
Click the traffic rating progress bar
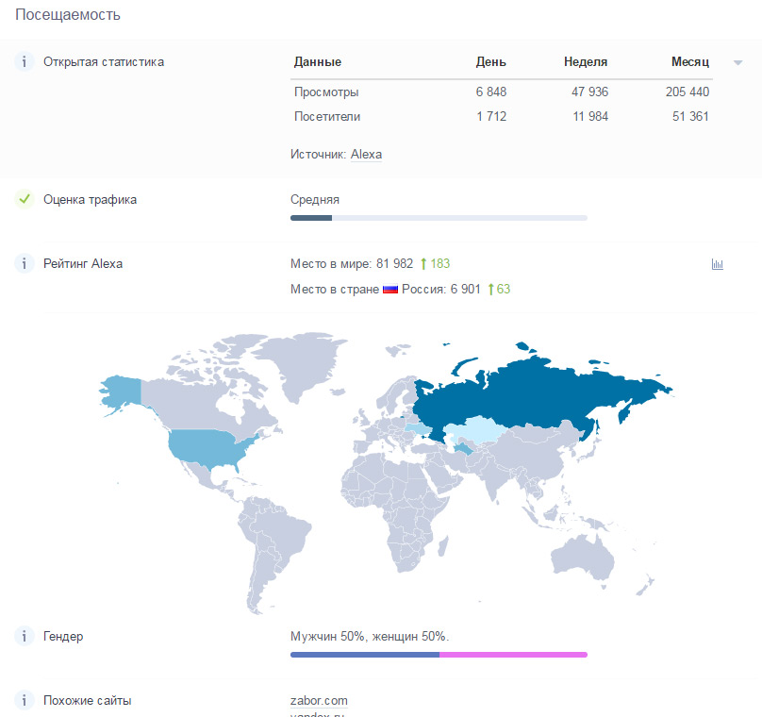pyautogui.click(x=439, y=218)
